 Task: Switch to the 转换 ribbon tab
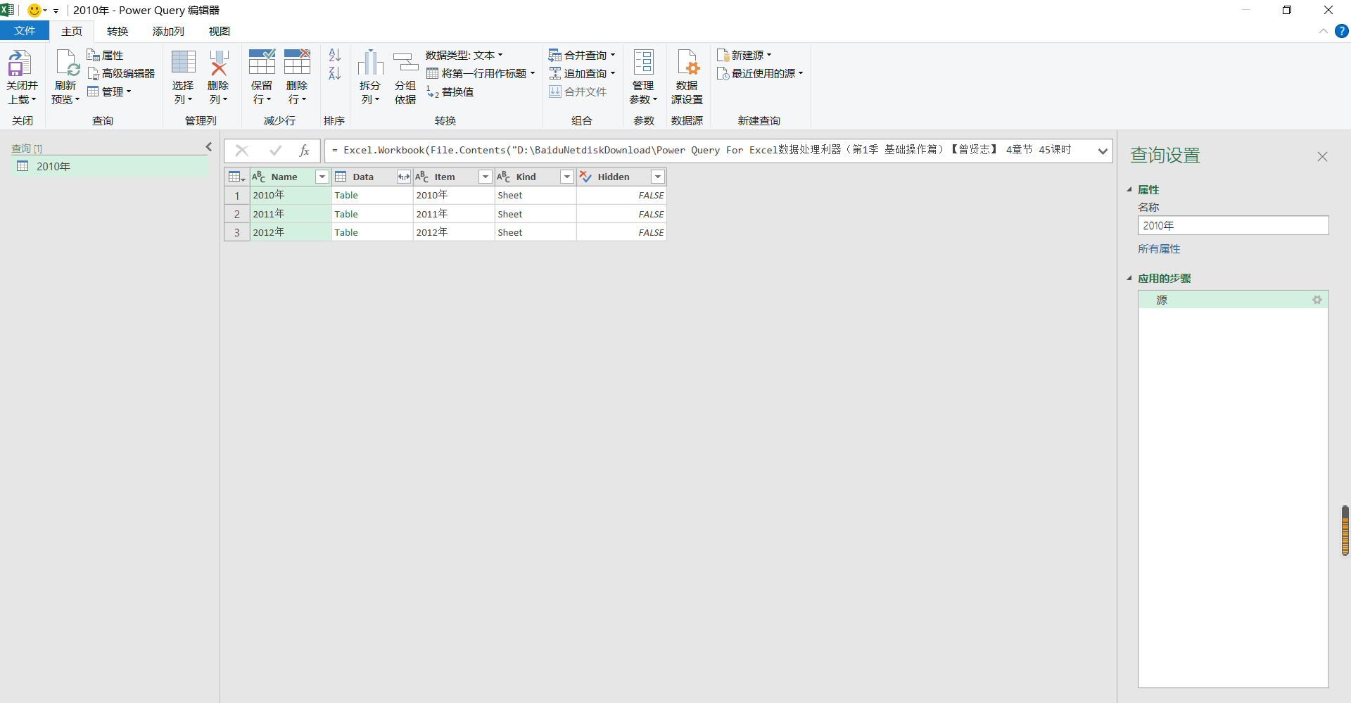click(118, 31)
